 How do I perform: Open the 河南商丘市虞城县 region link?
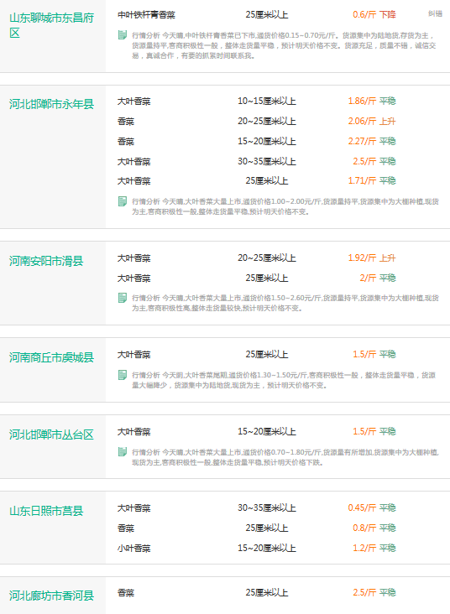click(x=52, y=357)
